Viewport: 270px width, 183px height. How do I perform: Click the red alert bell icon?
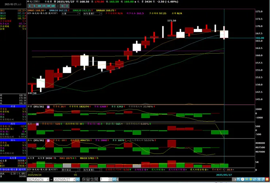click(267, 179)
